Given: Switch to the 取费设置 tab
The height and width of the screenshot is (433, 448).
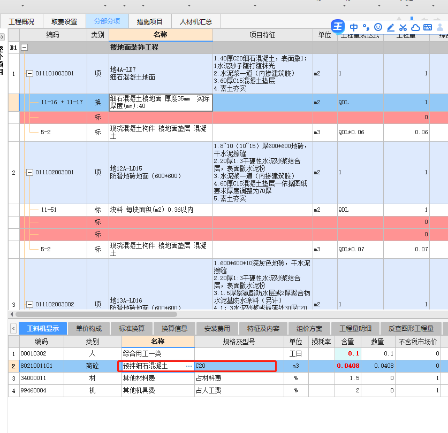Looking at the screenshot, I should click(64, 22).
